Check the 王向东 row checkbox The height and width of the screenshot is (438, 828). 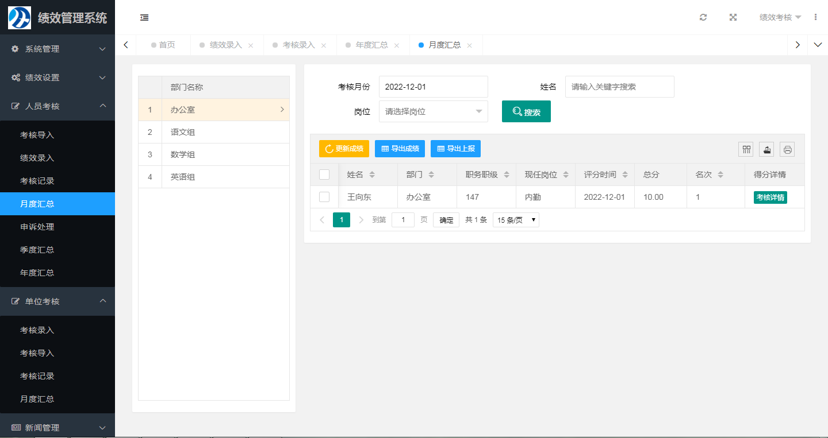[x=324, y=197]
